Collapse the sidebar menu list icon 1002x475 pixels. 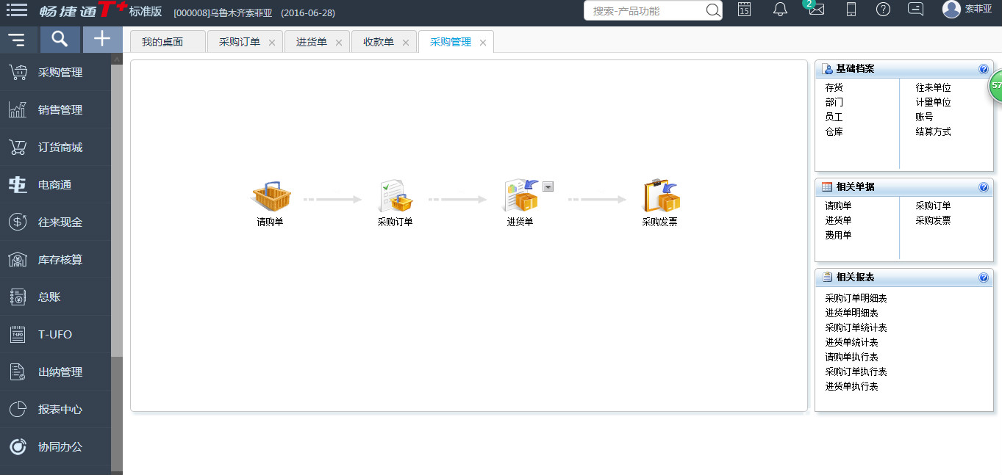tap(17, 40)
